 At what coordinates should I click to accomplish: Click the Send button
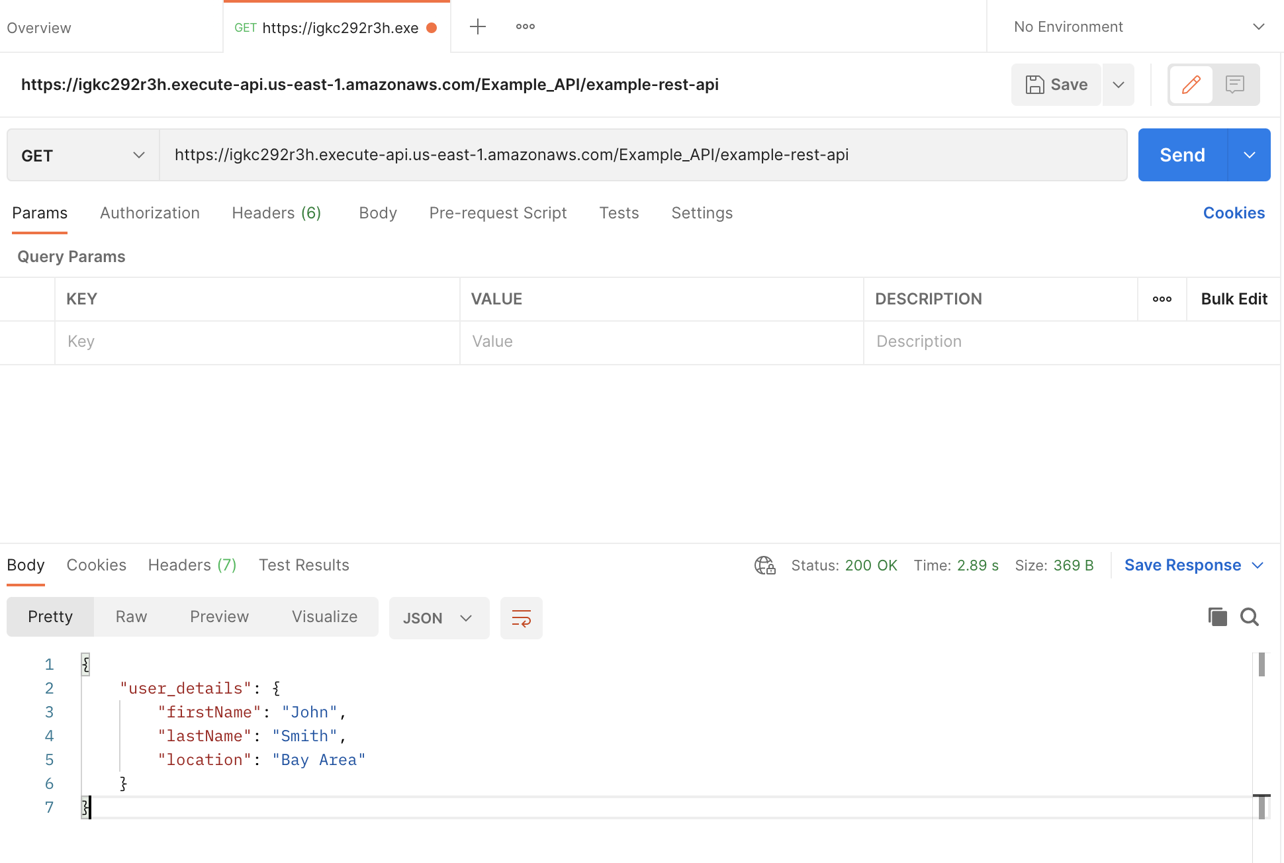click(x=1181, y=154)
